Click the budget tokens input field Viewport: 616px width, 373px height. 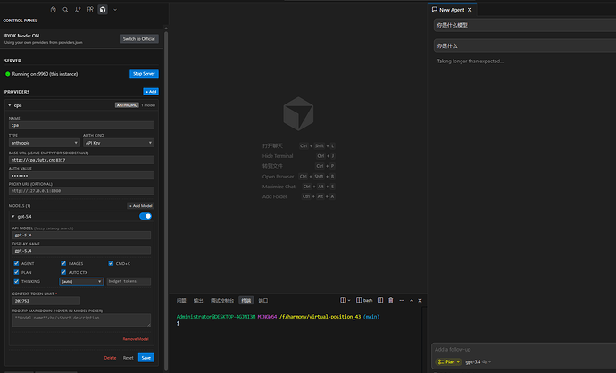click(129, 281)
